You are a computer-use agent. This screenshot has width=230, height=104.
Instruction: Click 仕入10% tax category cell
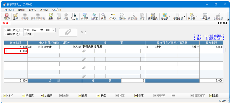[71, 47]
